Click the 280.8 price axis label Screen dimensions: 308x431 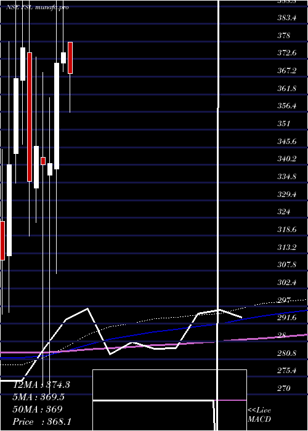287,353
